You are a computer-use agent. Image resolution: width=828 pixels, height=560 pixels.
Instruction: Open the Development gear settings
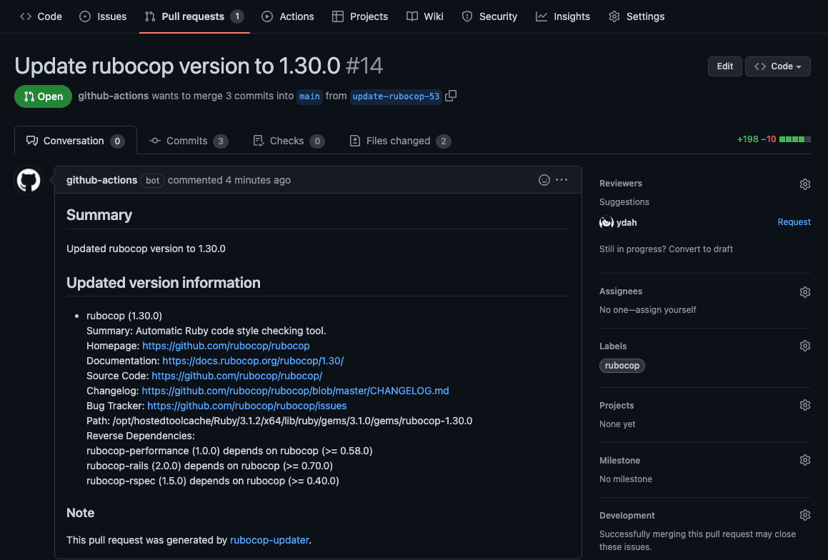[804, 516]
